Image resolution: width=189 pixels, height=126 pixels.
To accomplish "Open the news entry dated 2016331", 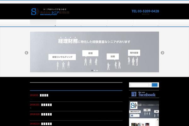I will 41,105.
